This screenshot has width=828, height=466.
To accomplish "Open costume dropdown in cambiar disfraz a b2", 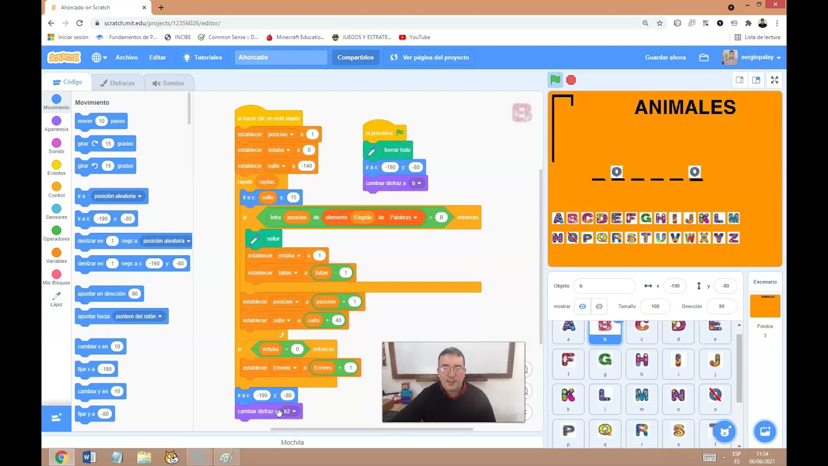I will point(290,411).
